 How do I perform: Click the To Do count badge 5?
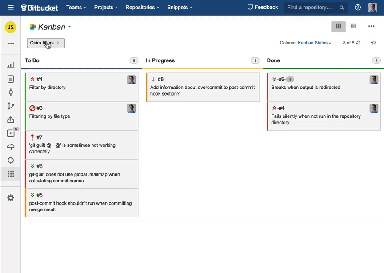(x=134, y=60)
